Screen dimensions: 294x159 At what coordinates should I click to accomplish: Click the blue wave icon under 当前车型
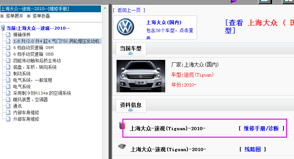[131, 53]
